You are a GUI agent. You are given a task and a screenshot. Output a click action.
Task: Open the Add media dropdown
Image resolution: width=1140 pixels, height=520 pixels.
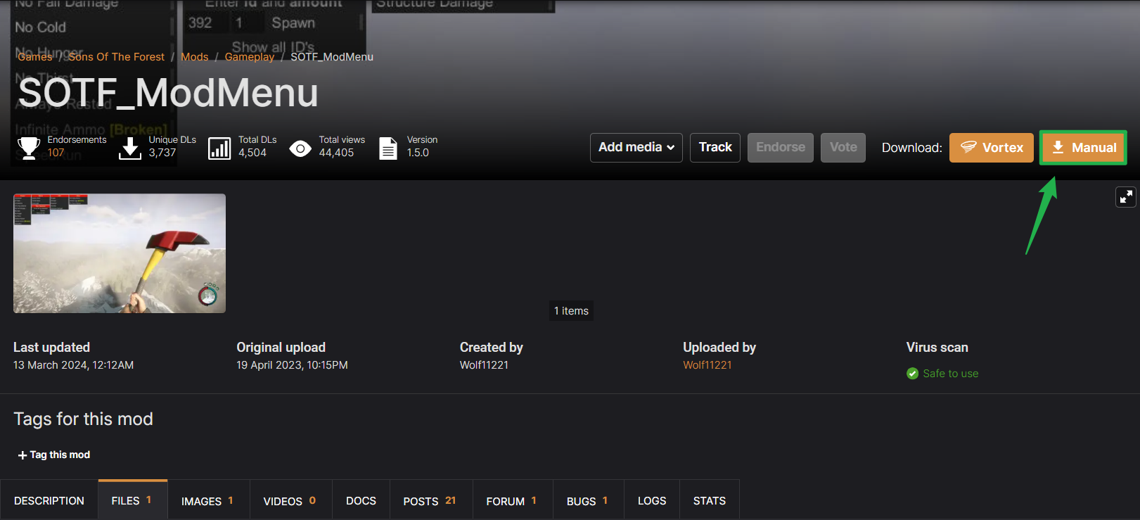[636, 148]
